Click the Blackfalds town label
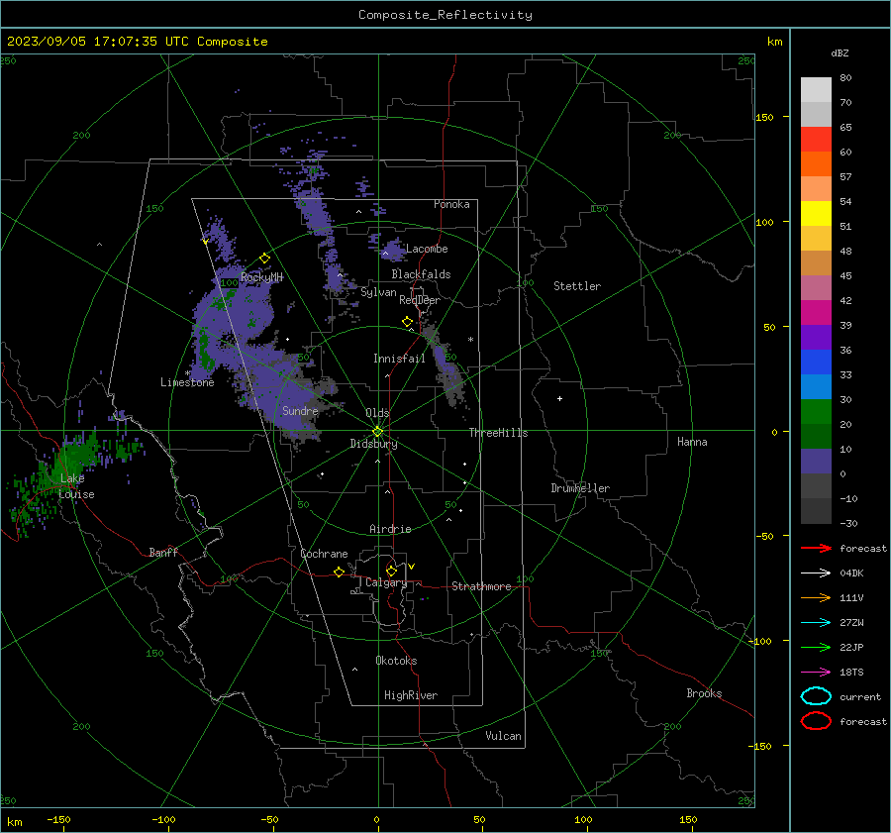Image resolution: width=891 pixels, height=833 pixels. (x=421, y=274)
